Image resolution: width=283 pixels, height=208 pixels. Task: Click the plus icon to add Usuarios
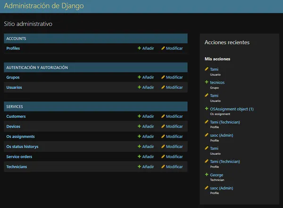coord(139,87)
